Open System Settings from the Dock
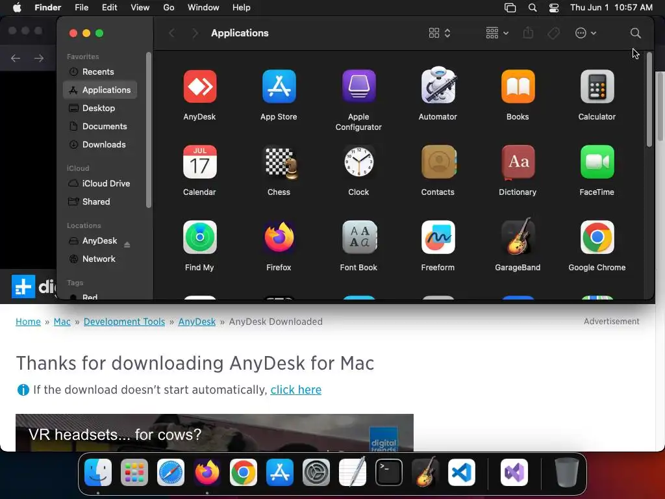This screenshot has width=665, height=499. coord(316,472)
